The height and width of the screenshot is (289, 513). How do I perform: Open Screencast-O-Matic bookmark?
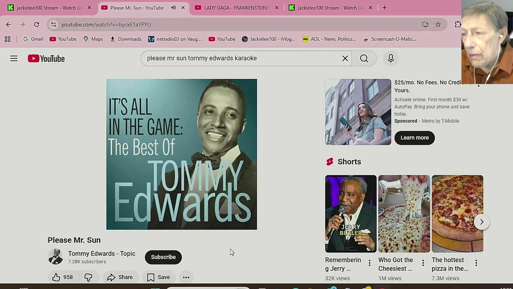coord(390,39)
